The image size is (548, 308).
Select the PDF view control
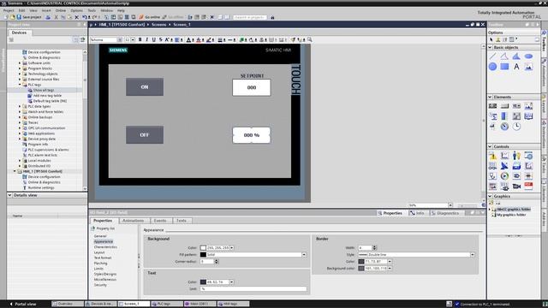(528, 187)
